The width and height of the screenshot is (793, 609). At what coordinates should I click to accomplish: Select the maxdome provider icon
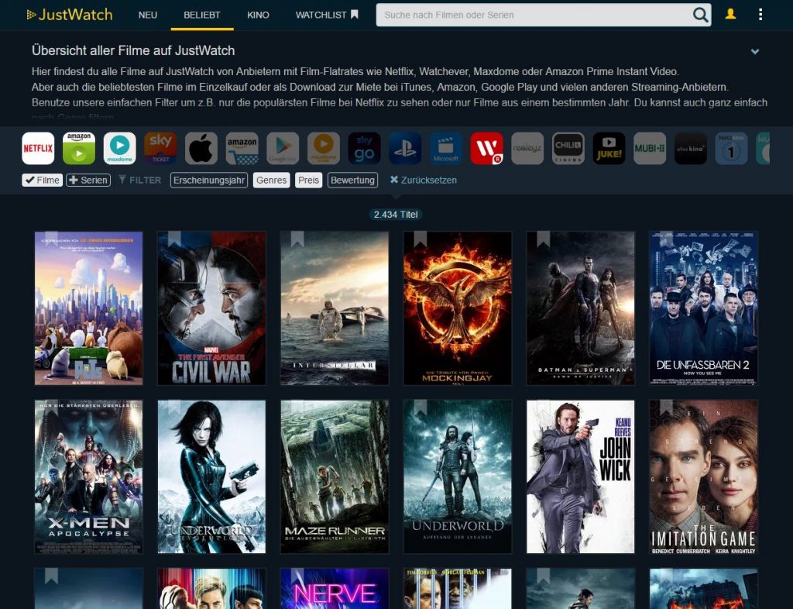(120, 148)
